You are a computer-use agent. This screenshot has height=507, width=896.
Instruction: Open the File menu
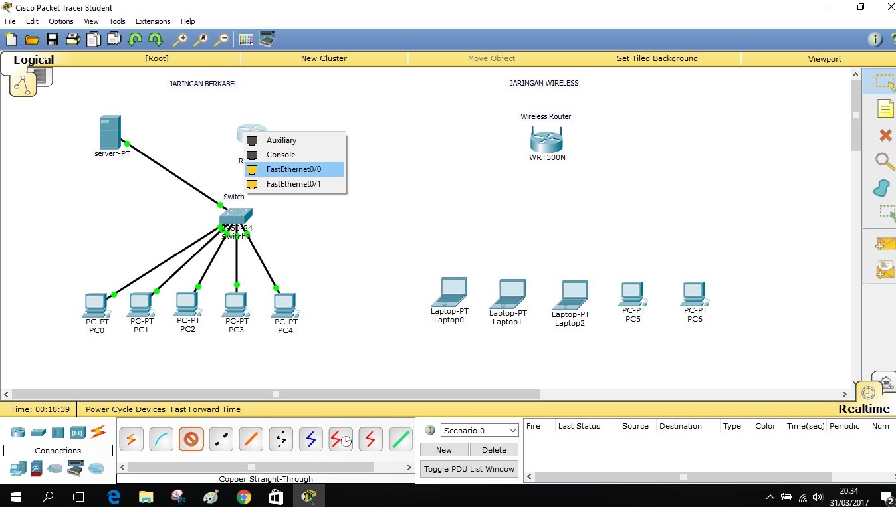click(10, 21)
